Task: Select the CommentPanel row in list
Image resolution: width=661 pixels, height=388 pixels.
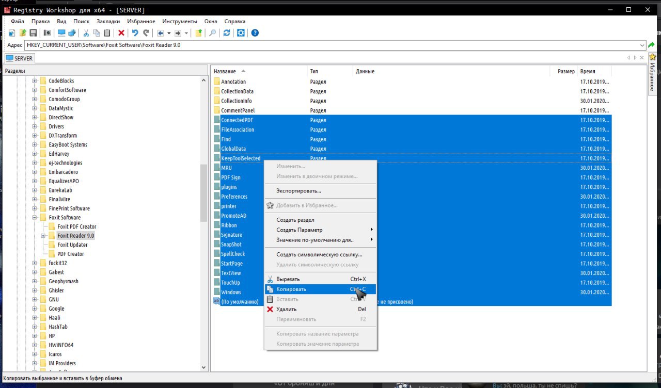Action: click(412, 110)
